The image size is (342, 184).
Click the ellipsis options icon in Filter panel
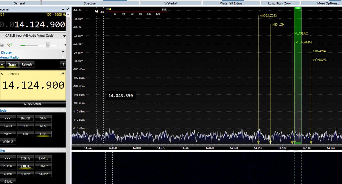point(8,158)
